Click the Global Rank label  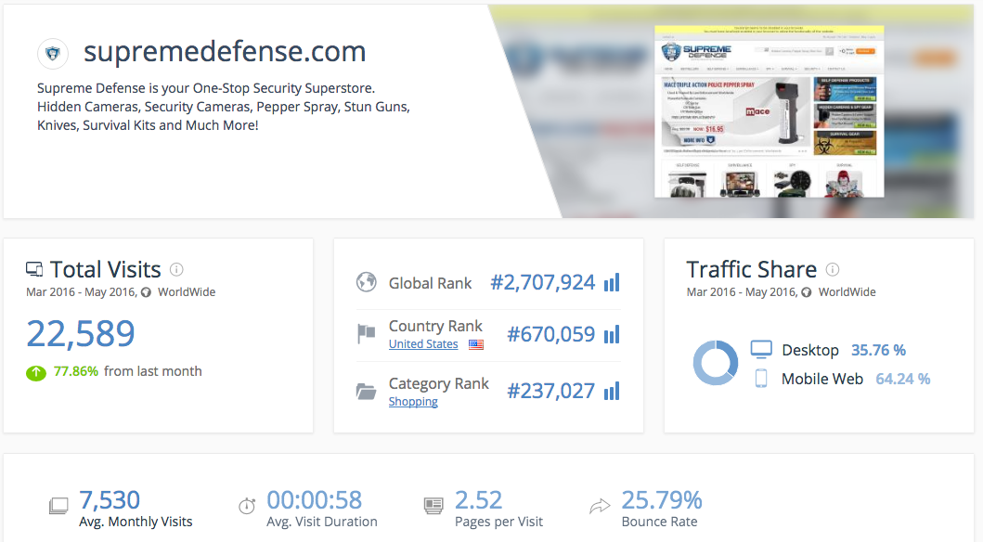430,283
